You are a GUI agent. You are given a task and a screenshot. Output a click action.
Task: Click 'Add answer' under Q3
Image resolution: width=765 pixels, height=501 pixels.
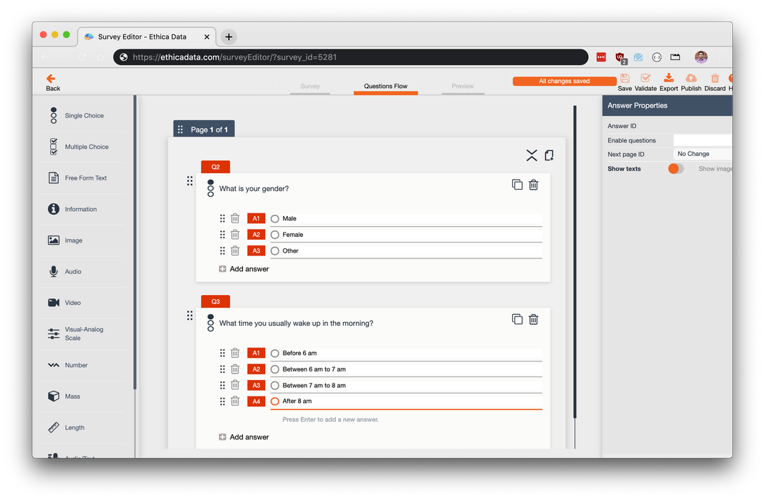tap(249, 437)
